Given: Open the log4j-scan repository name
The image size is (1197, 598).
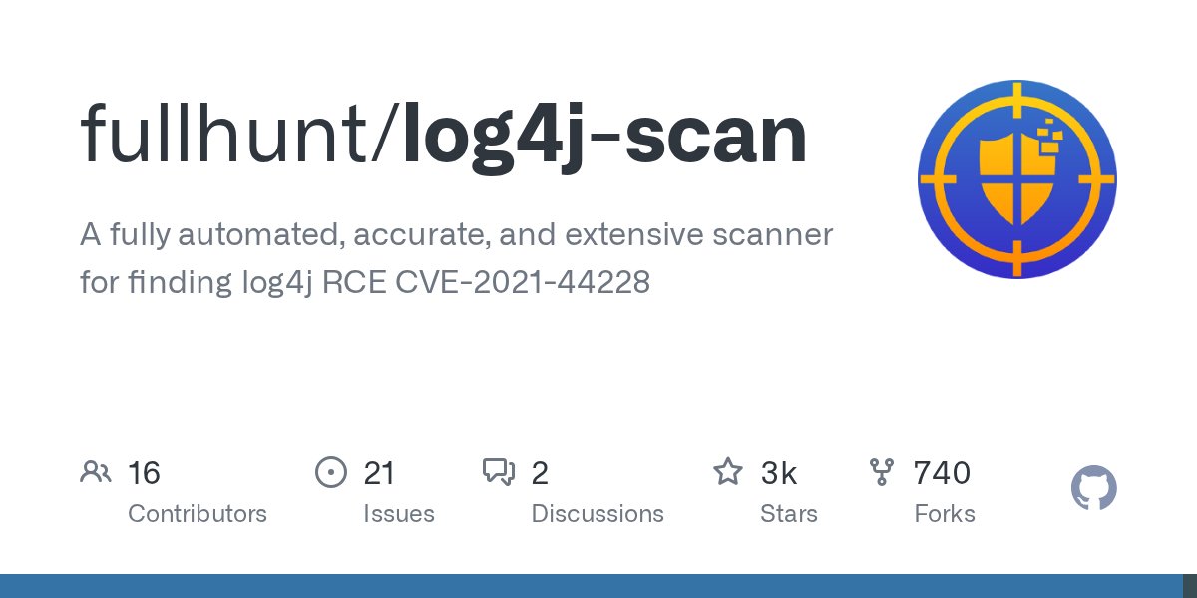Looking at the screenshot, I should tap(603, 140).
